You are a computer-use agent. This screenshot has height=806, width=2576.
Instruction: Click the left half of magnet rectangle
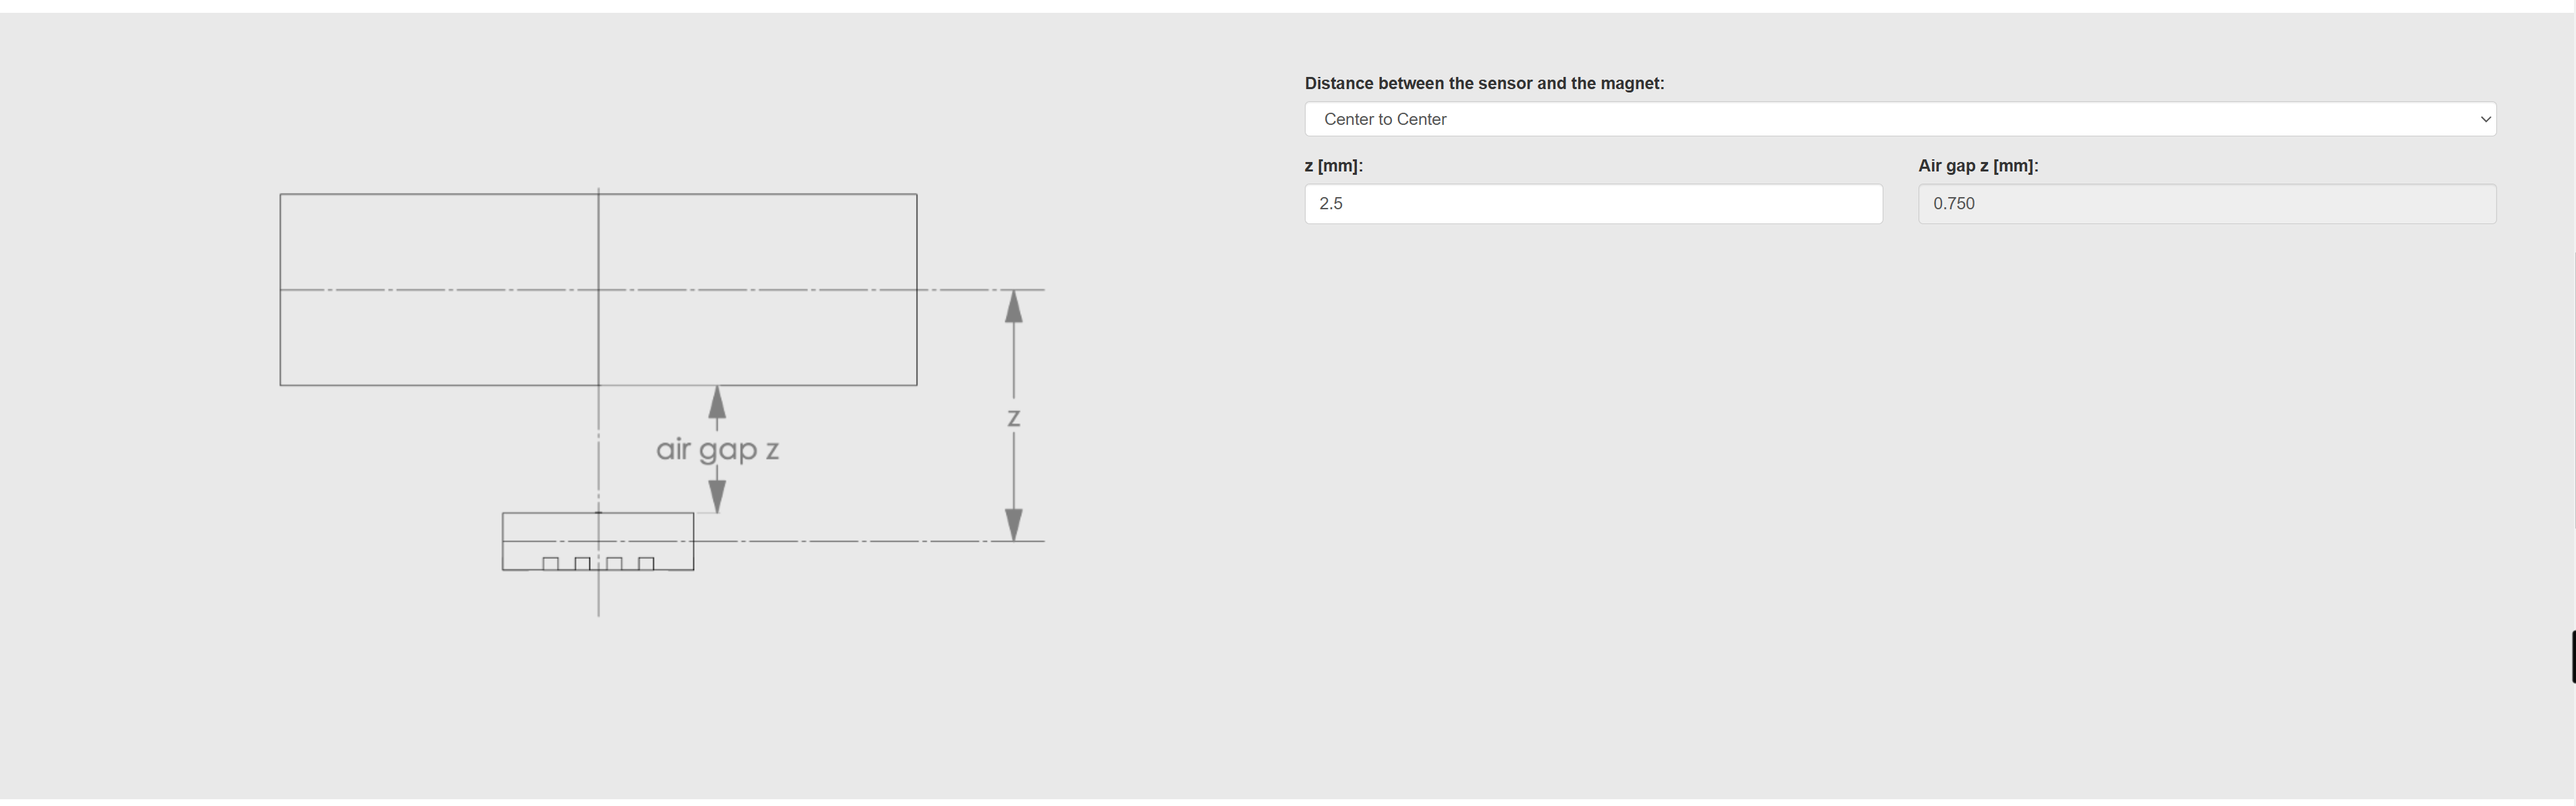(439, 290)
